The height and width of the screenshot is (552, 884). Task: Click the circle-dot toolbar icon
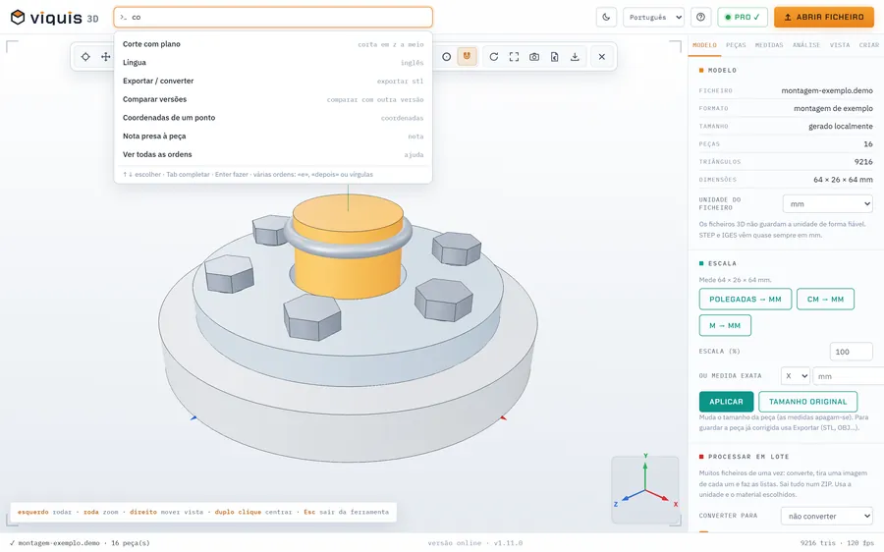[x=447, y=56]
